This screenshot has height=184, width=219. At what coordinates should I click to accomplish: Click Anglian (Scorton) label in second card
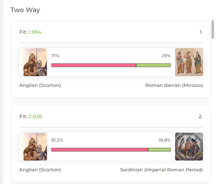40,170
